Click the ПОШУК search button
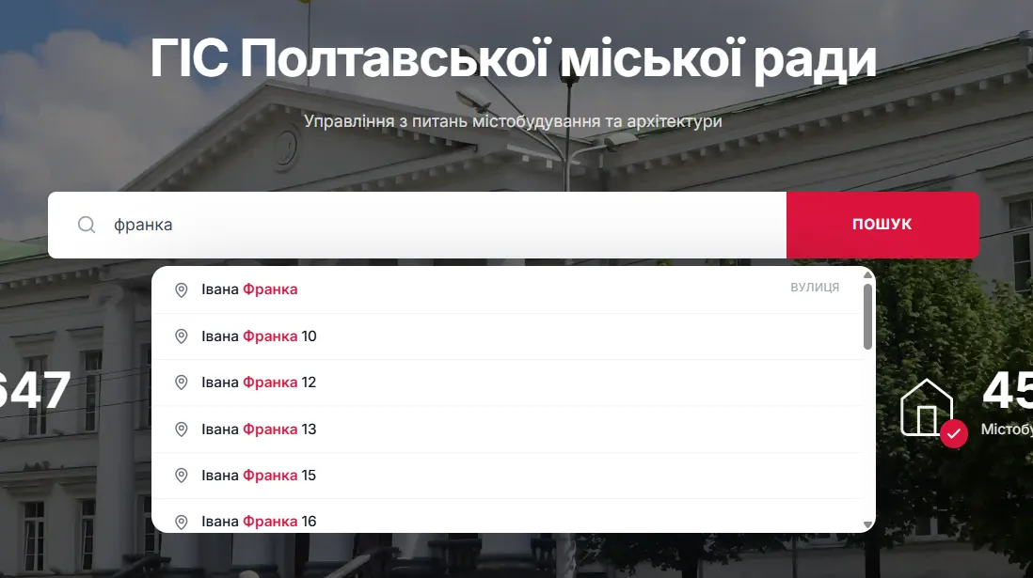 882,225
